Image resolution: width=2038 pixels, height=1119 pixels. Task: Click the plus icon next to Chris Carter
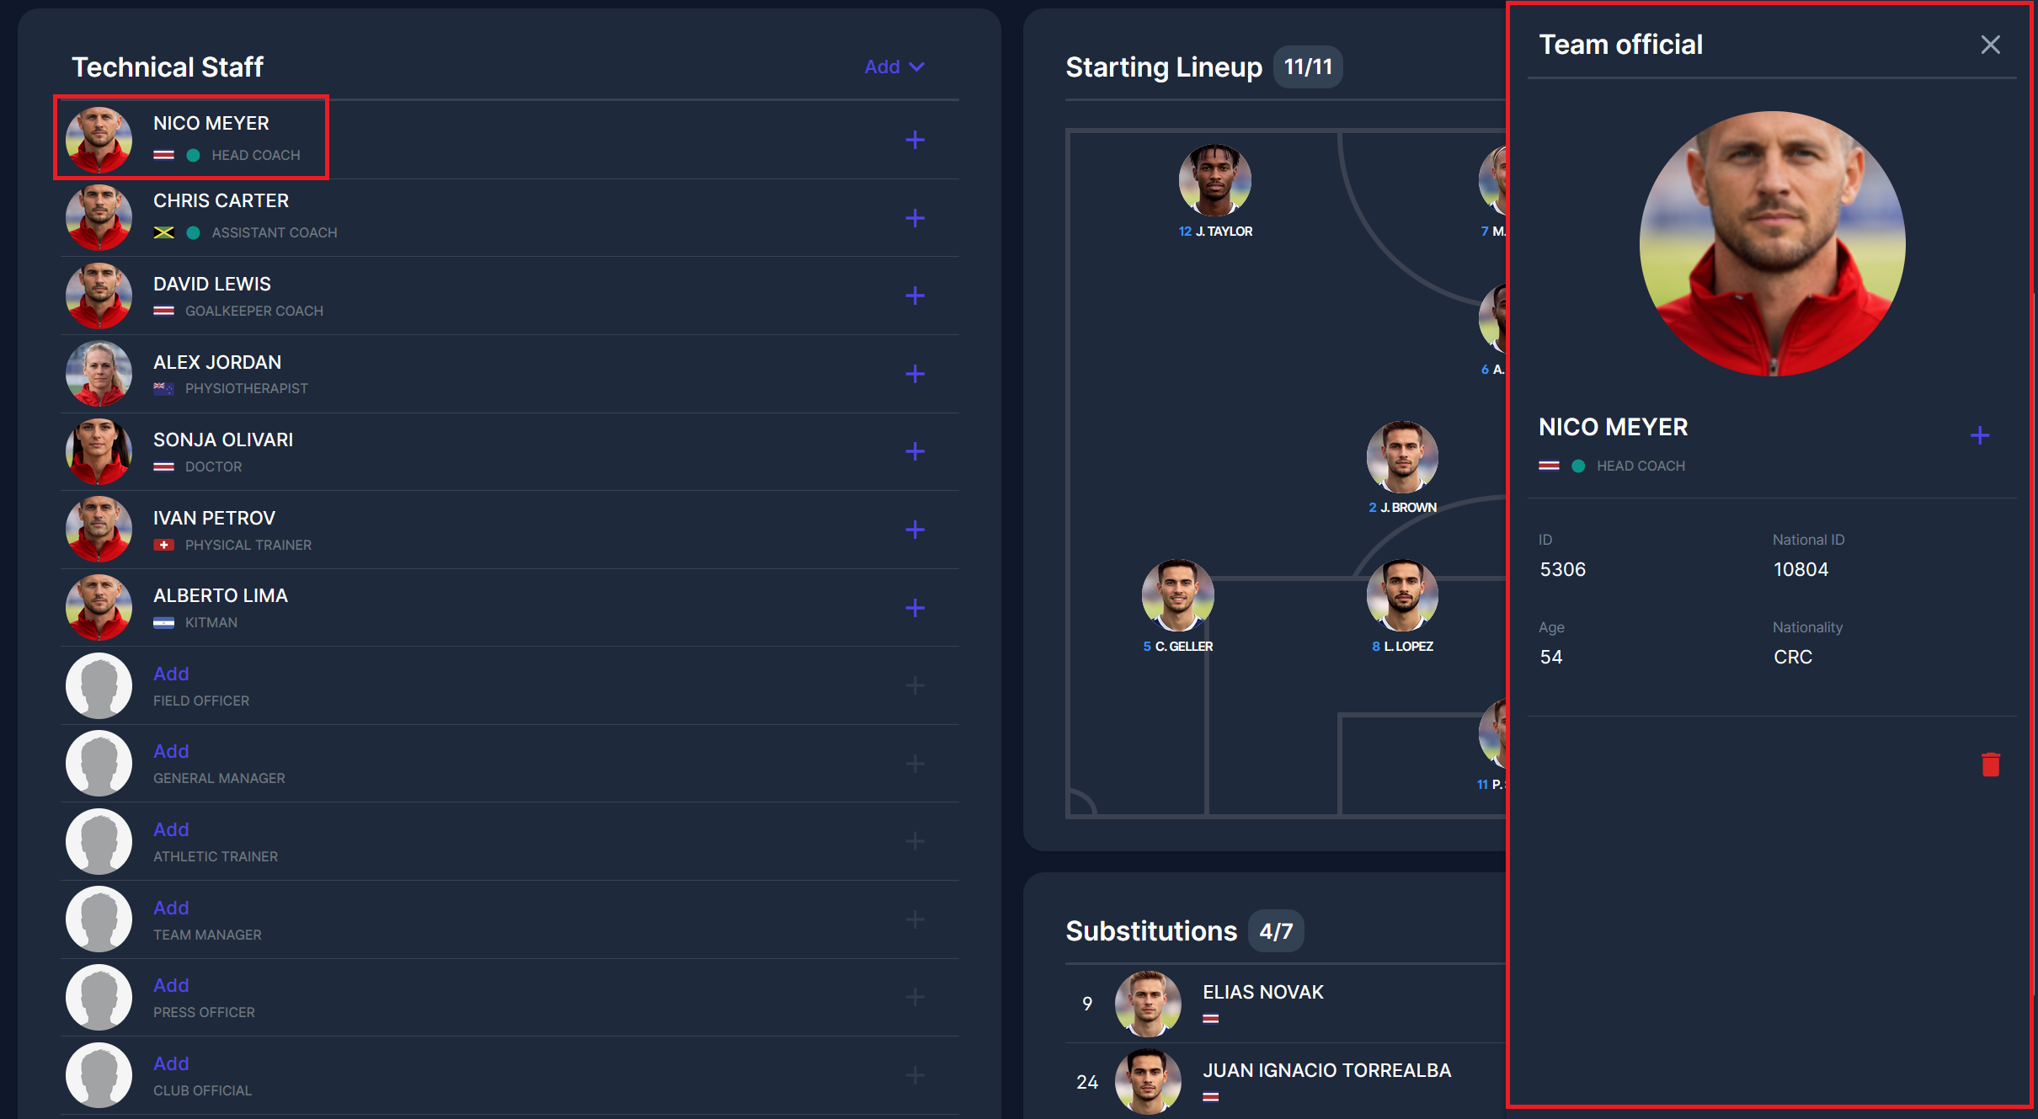click(x=915, y=218)
